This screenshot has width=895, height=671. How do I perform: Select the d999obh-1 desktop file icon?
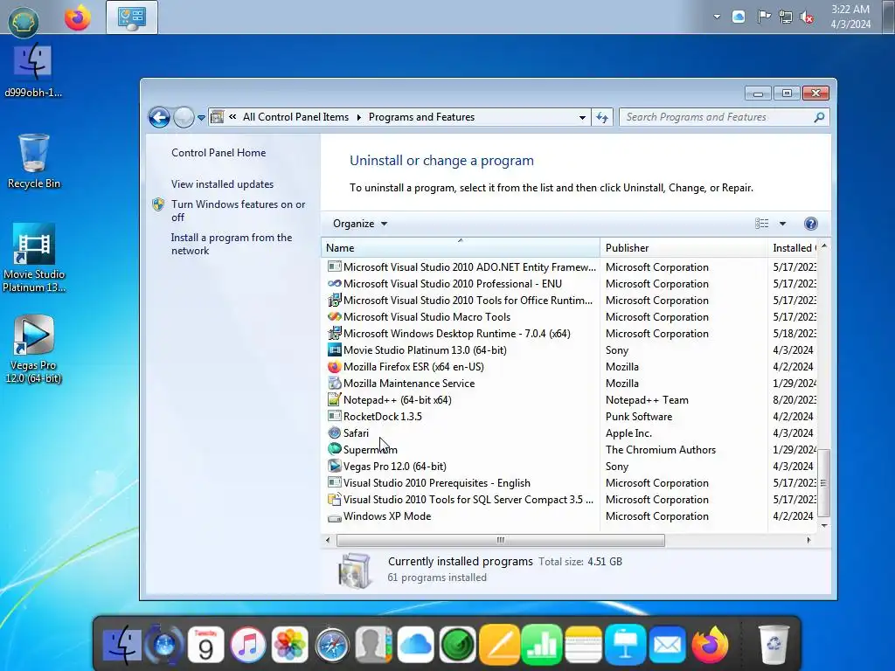pos(34,70)
